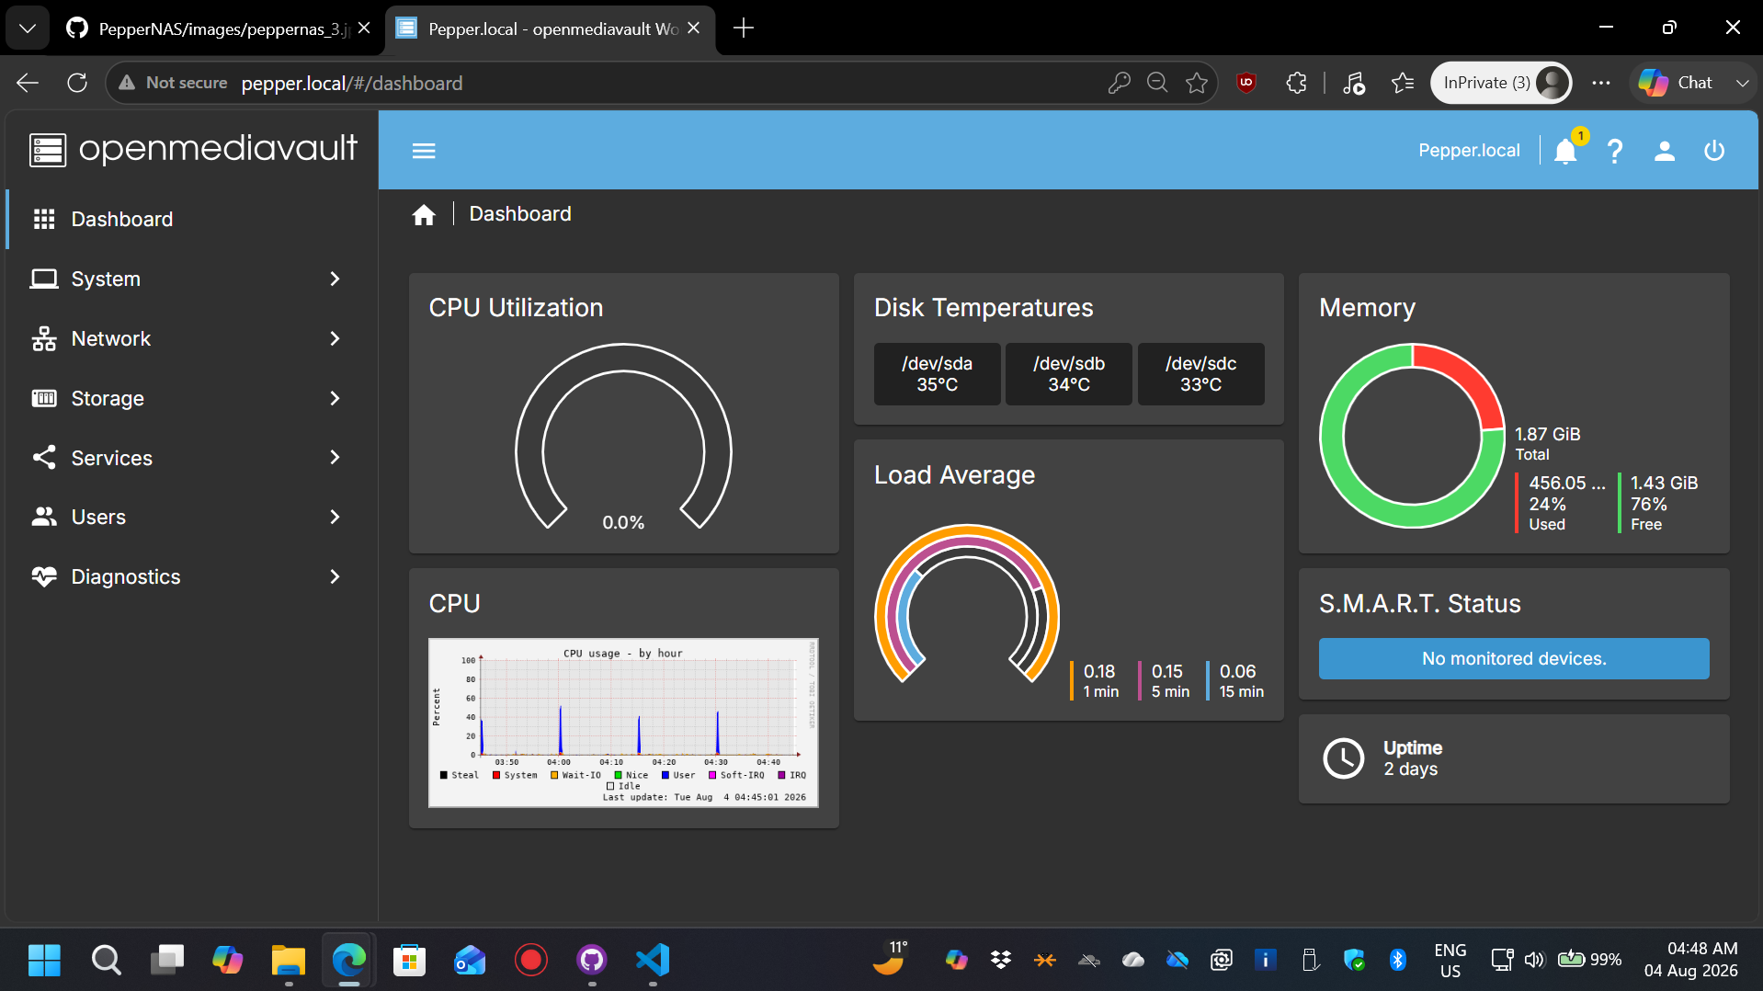The width and height of the screenshot is (1763, 991).
Task: Expand the Users menu chevron
Action: pyautogui.click(x=335, y=517)
